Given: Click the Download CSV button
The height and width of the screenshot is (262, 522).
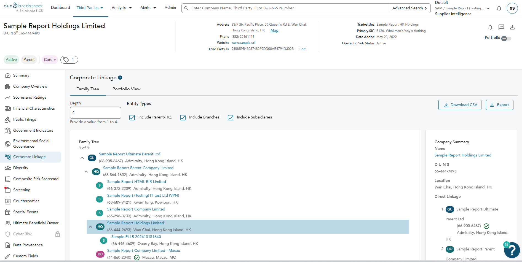Looking at the screenshot, I should coord(460,105).
